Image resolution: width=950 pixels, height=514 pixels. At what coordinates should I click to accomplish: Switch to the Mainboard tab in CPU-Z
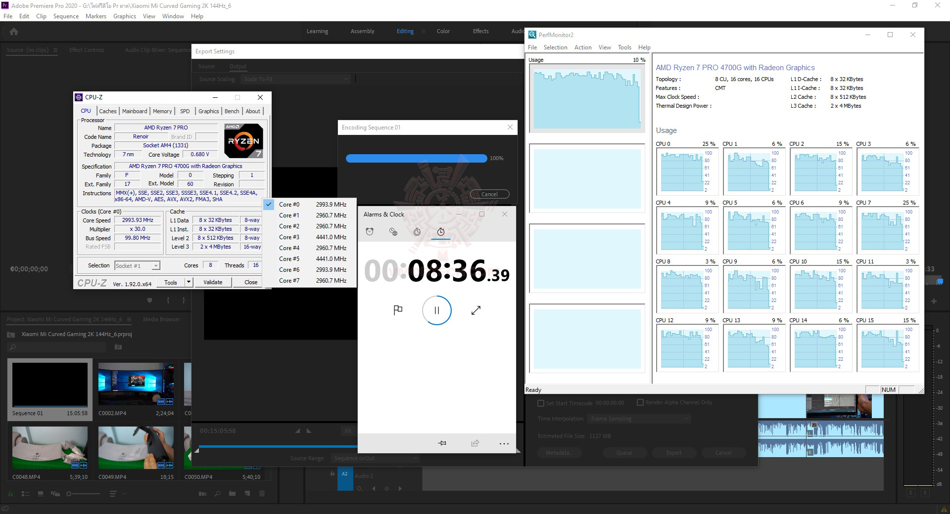tap(135, 111)
